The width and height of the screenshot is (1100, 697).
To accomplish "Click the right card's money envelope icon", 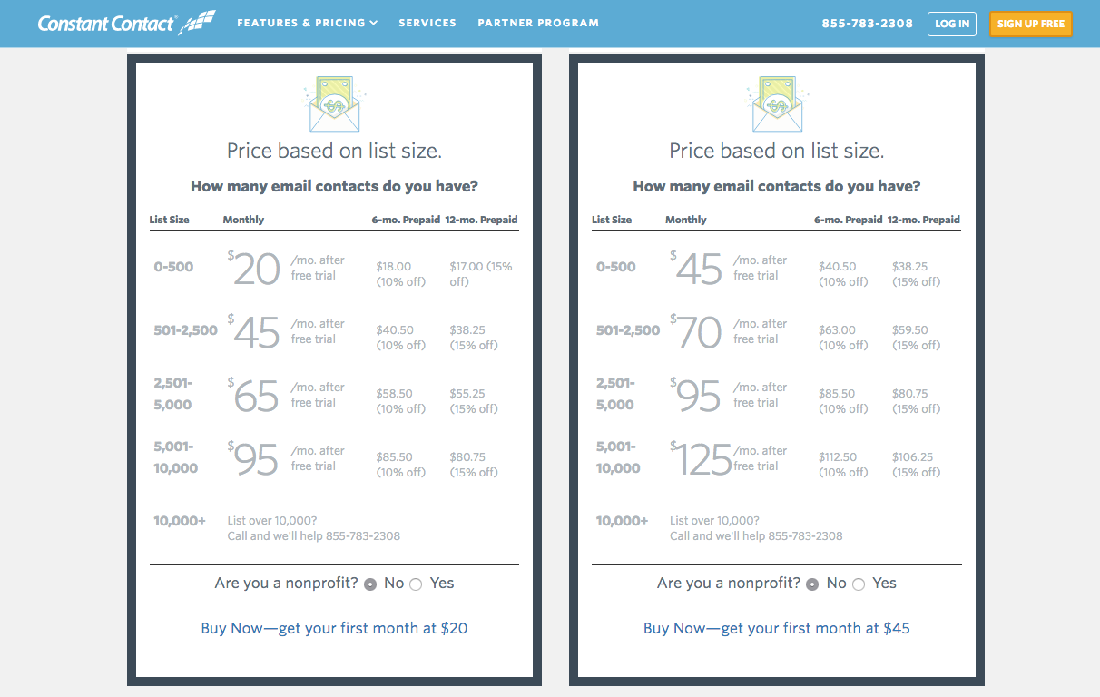I will pyautogui.click(x=776, y=103).
